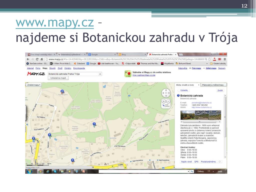This screenshot has height=192, width=256.
Task: Pan the map right with the compass arrow
Action: [169, 93]
